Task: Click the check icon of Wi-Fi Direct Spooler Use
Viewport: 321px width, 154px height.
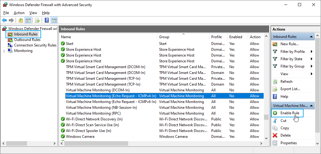Action: (63, 131)
